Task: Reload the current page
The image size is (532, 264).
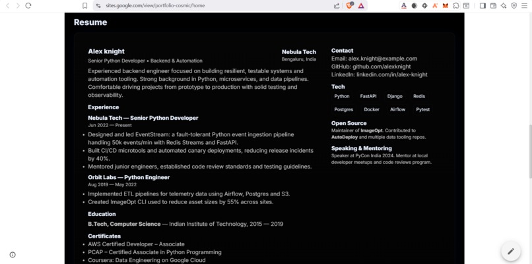Action: [28, 6]
